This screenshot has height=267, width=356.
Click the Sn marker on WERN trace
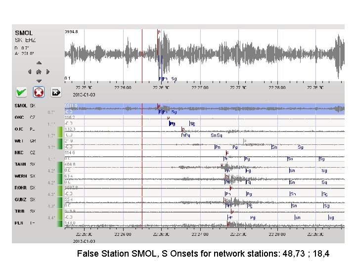pos(292,182)
